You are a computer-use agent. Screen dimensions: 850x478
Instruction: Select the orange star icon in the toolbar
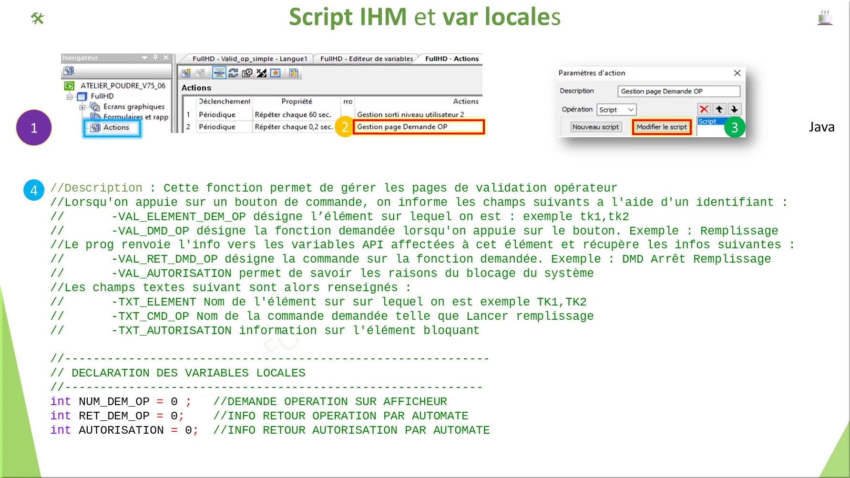(x=275, y=73)
